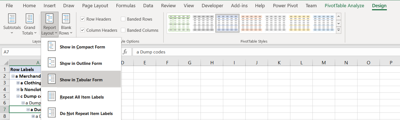Select column K header

pyautogui.click(x=279, y=63)
